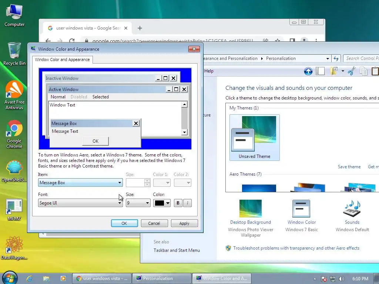The height and width of the screenshot is (284, 379).
Task: Click the breadcrumb arrow before Personalization
Action: (262, 58)
